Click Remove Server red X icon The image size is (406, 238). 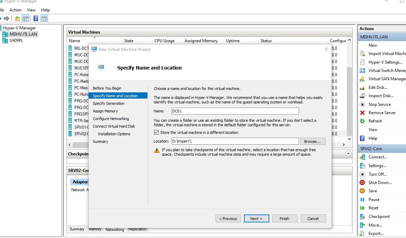[x=362, y=113]
